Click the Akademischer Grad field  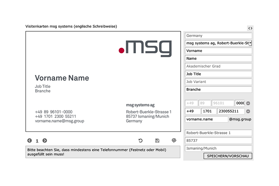pos(218,66)
